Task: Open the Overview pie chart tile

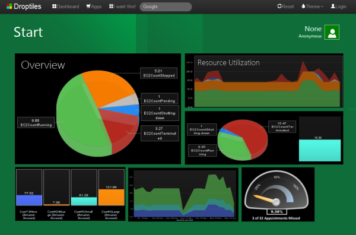Action: [98, 109]
